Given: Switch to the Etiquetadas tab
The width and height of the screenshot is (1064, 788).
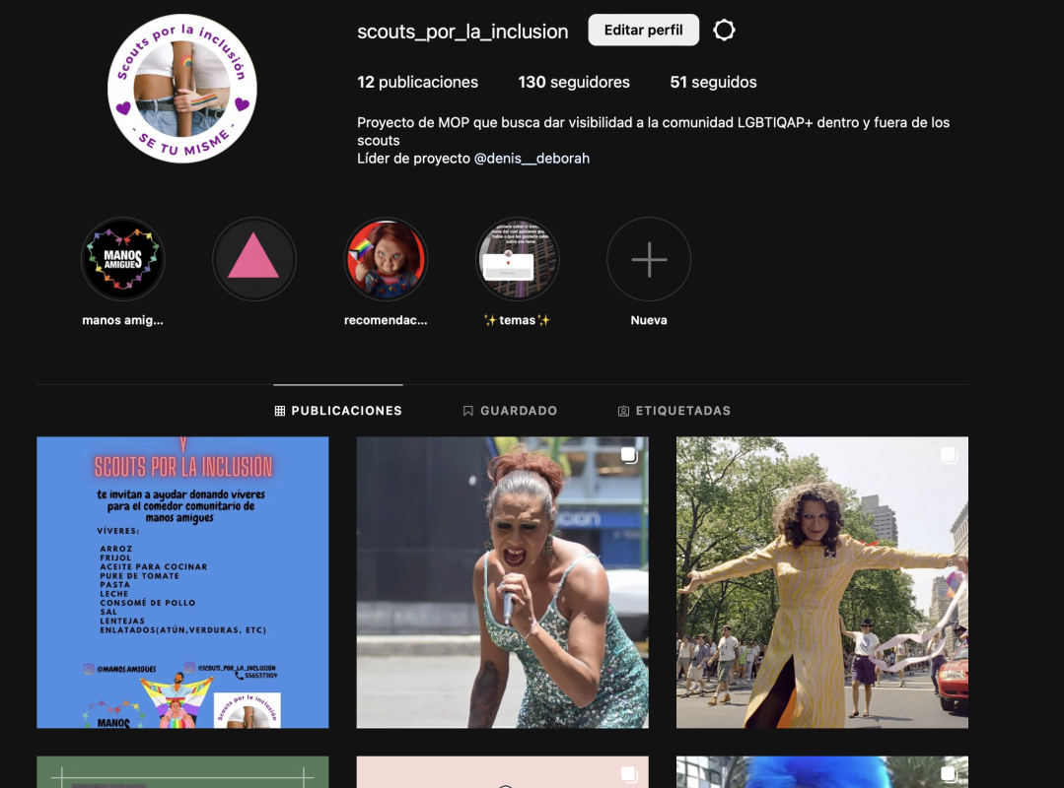Looking at the screenshot, I should (674, 411).
